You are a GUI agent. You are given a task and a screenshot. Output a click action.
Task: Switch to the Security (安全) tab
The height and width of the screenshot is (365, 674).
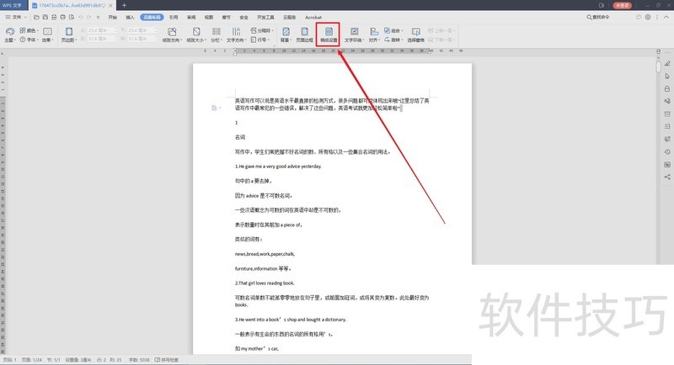coord(243,17)
